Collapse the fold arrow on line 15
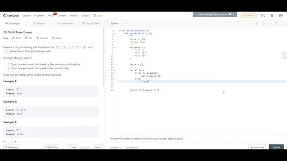 pyautogui.click(x=115, y=70)
